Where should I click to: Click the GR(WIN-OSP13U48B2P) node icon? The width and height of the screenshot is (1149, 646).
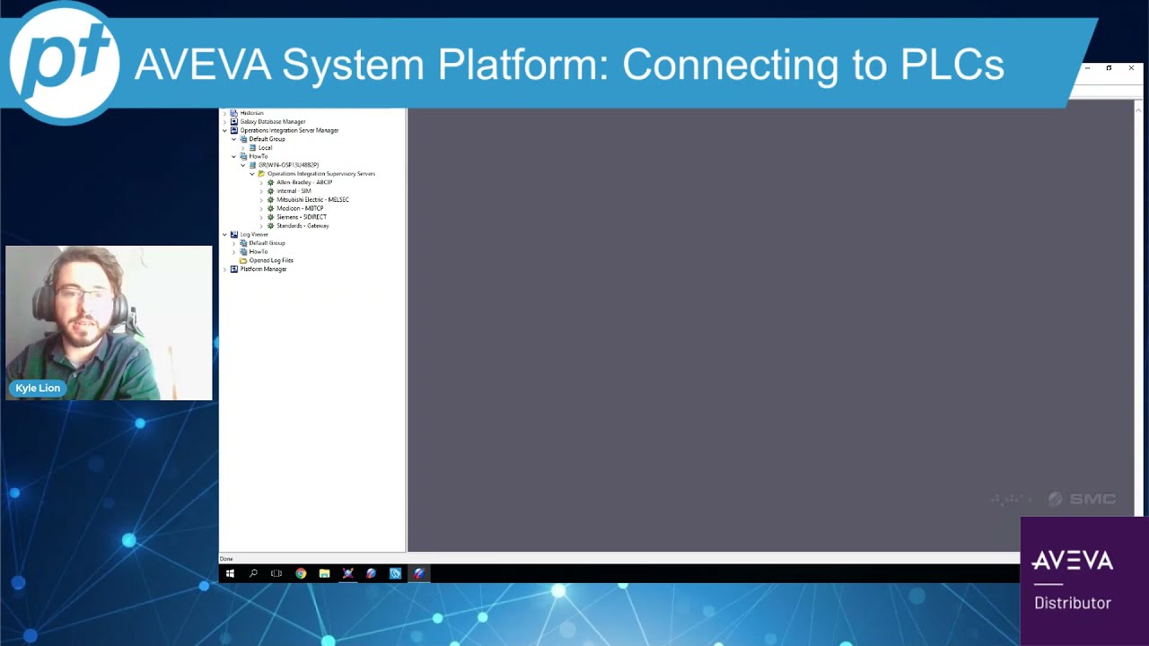(252, 165)
